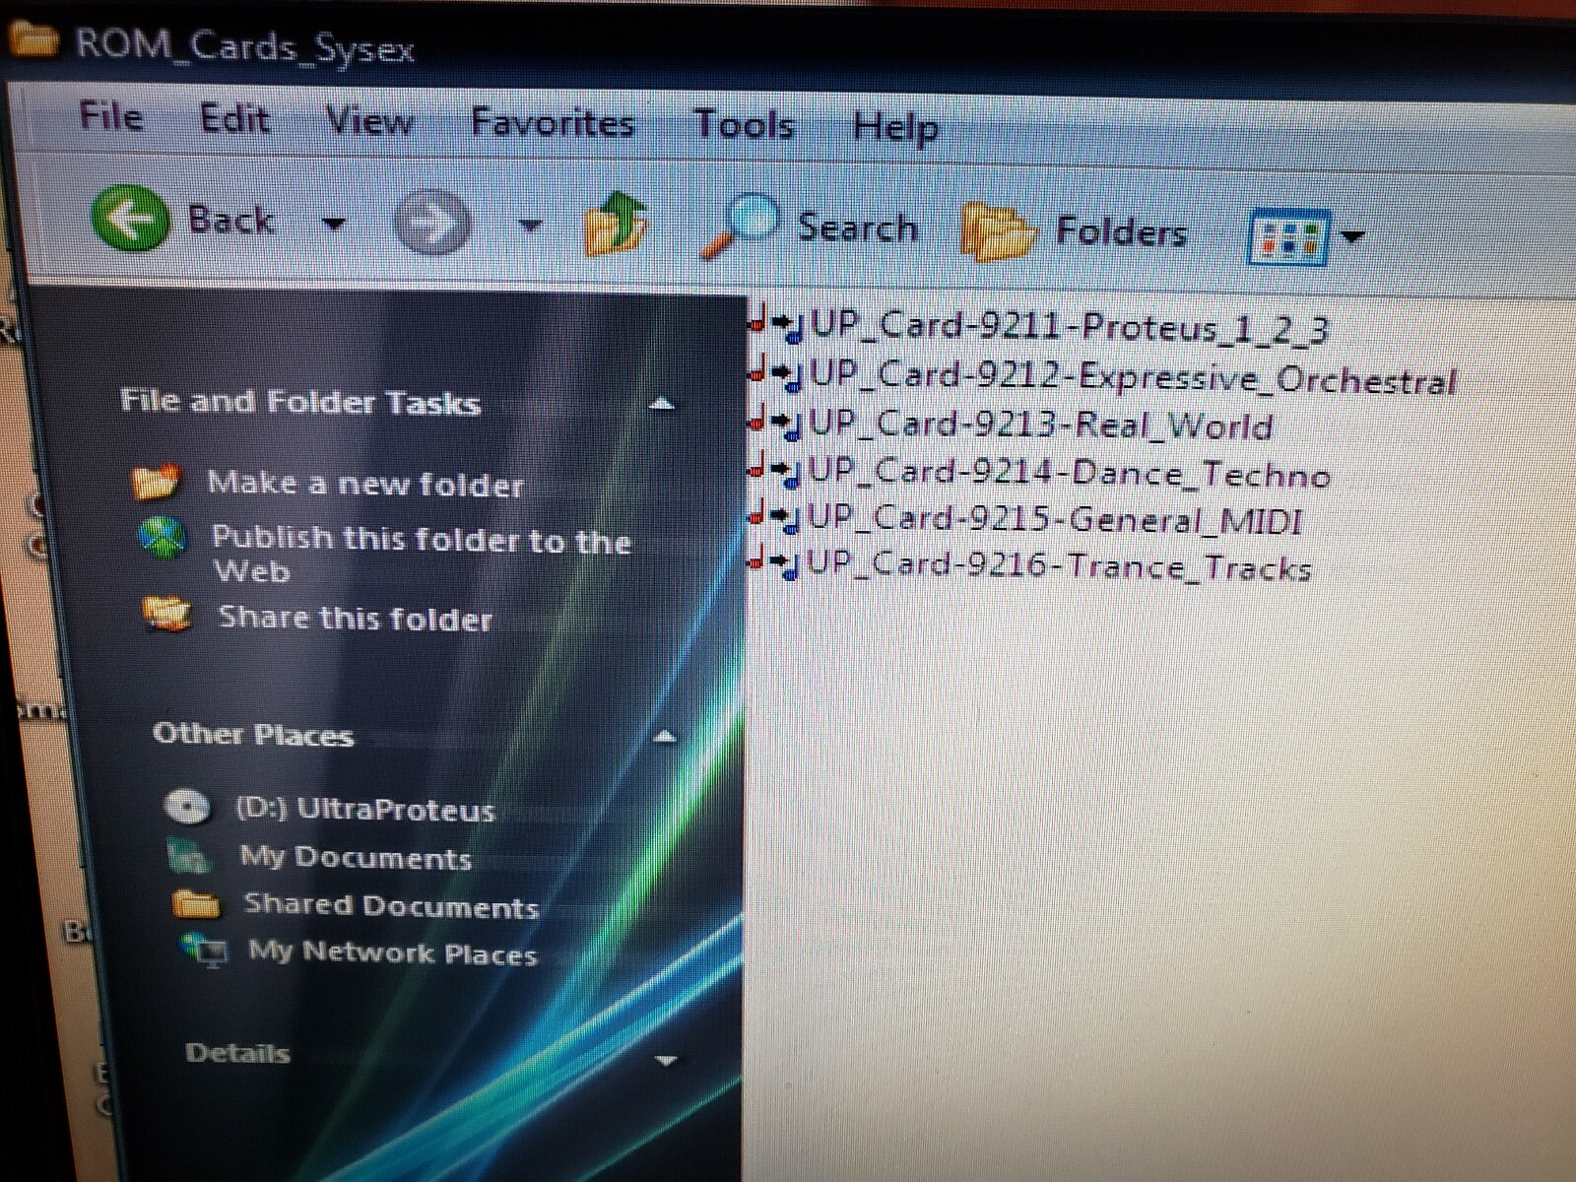
Task: Click the Details heading
Action: click(x=237, y=1053)
